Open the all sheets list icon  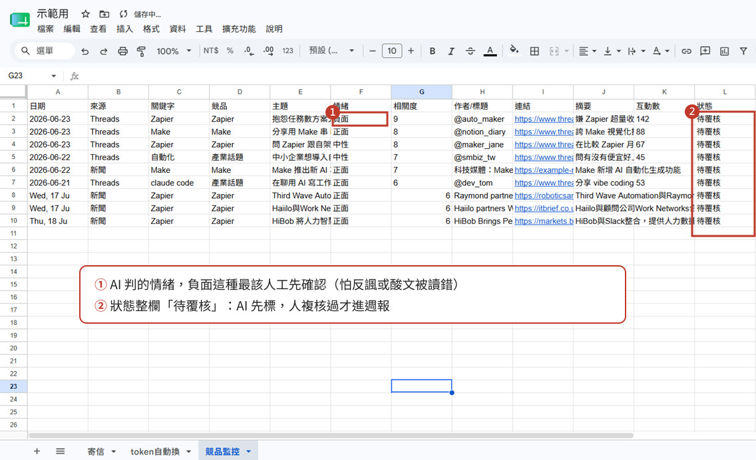61,451
